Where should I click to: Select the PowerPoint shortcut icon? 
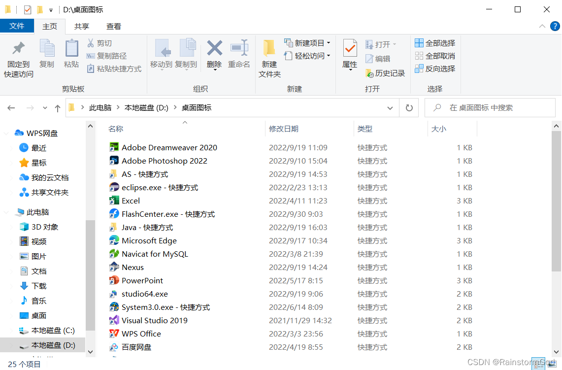(114, 280)
